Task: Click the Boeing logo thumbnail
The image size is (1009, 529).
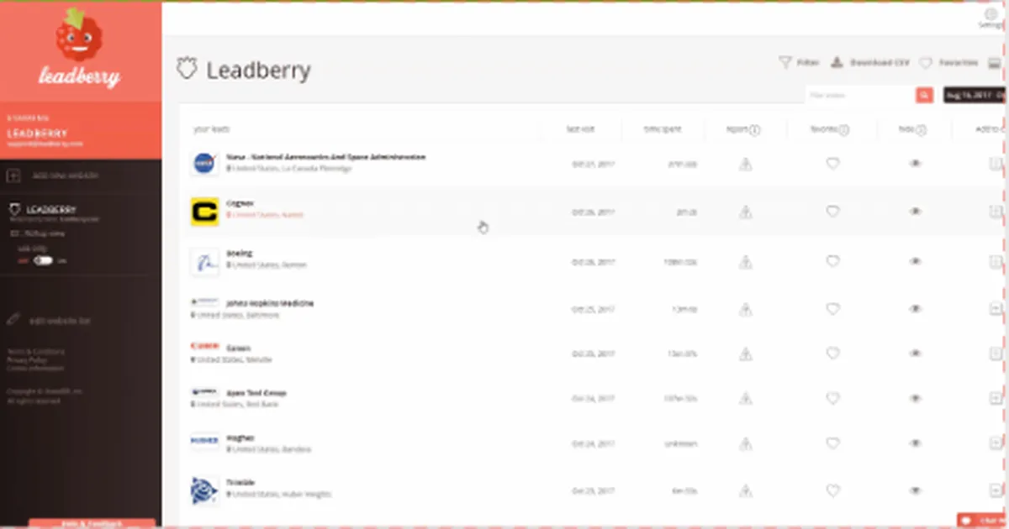Action: [x=204, y=261]
